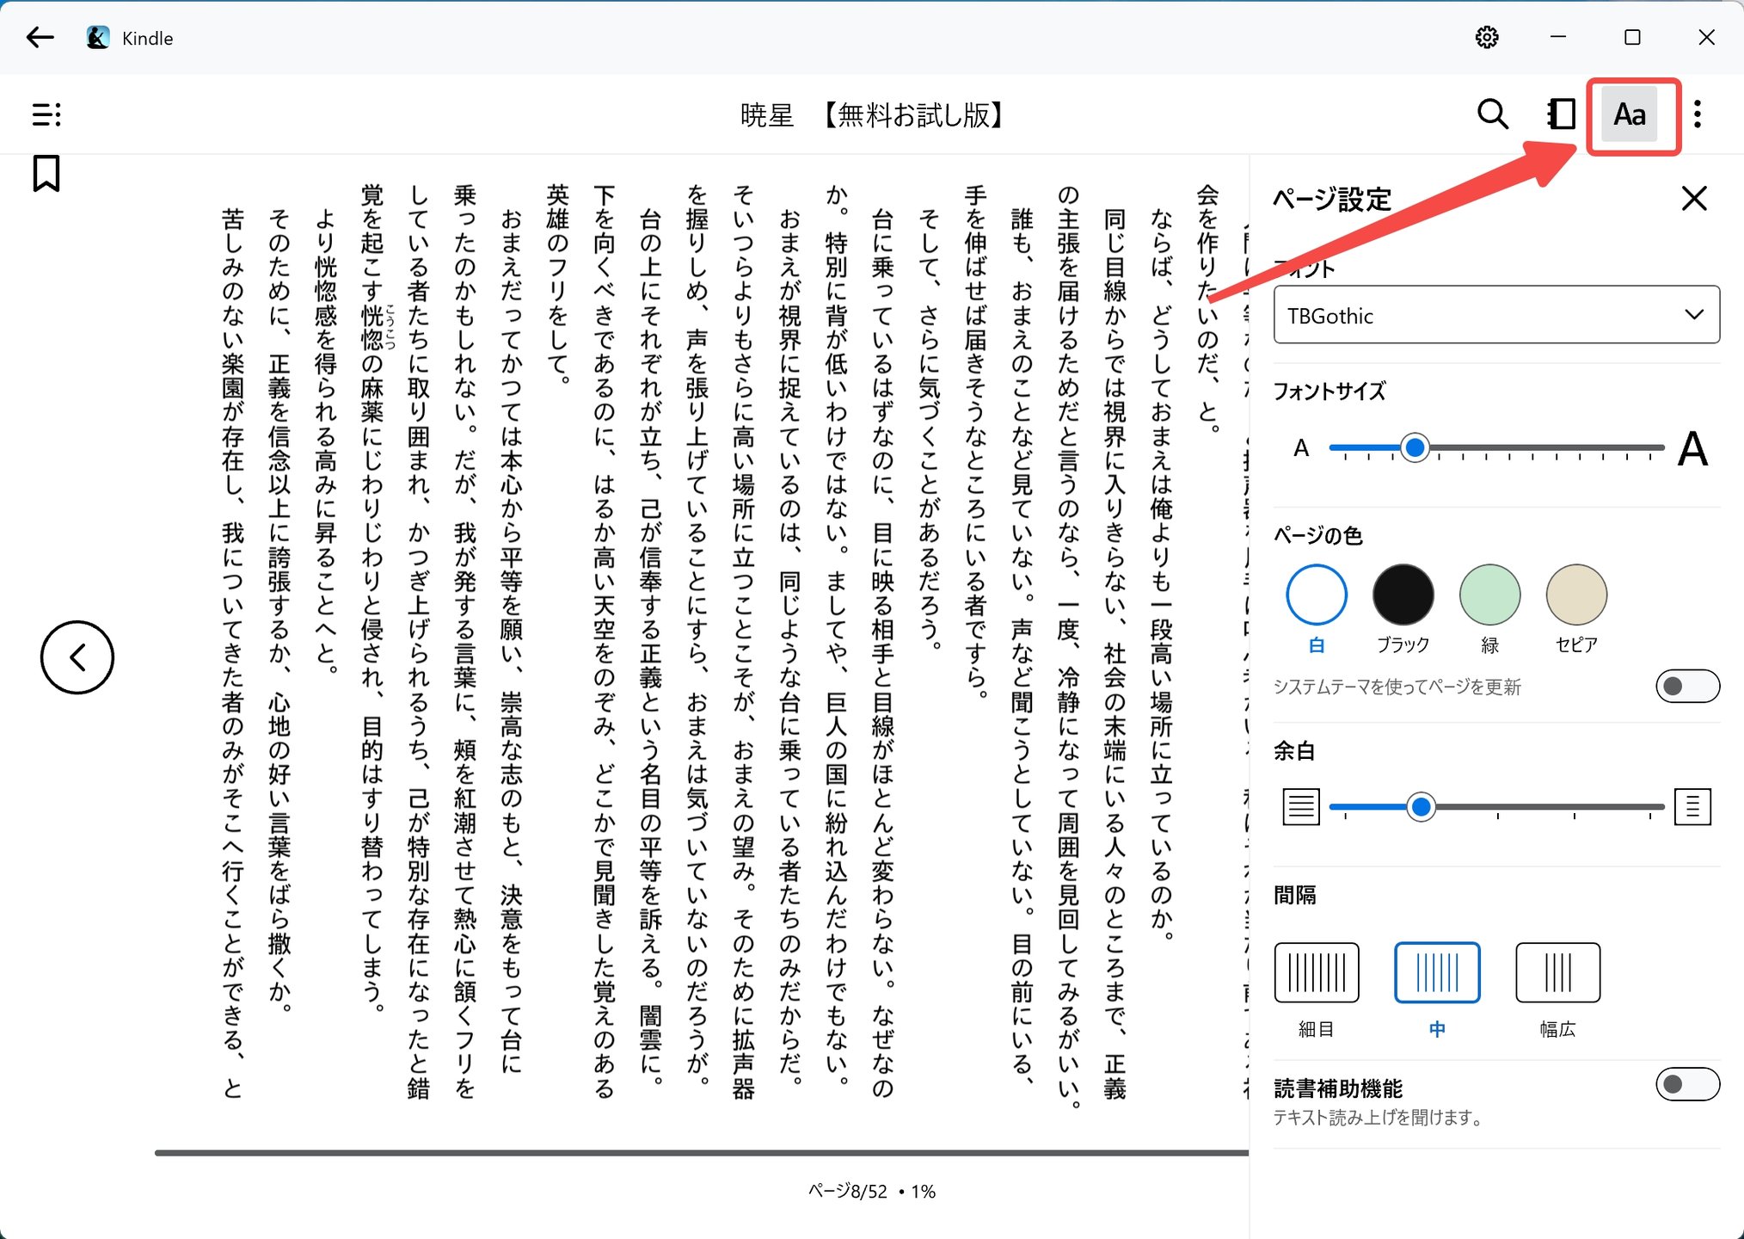This screenshot has height=1239, width=1744.
Task: Open the TBGothic font dropdown
Action: coord(1496,315)
